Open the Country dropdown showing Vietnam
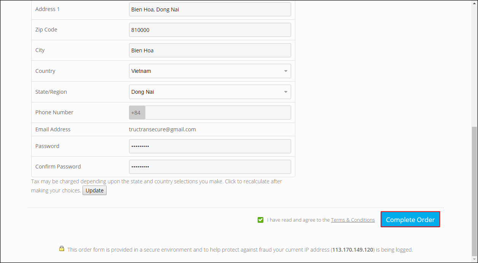This screenshot has width=478, height=263. tap(210, 71)
